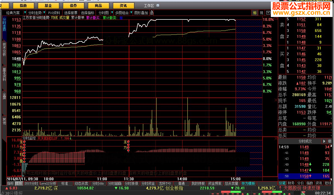Click the 标 marker icon in toolbar

point(255,13)
